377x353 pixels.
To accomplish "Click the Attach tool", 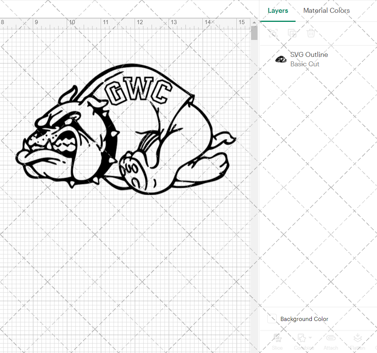I will (x=331, y=342).
